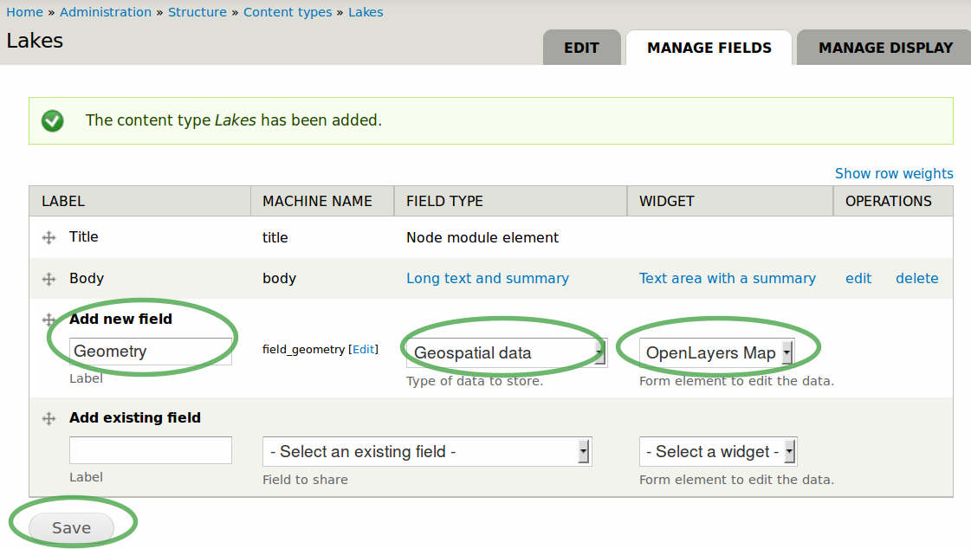Click the existing field Label input box
Image resolution: width=971 pixels, height=549 pixels.
(x=151, y=450)
